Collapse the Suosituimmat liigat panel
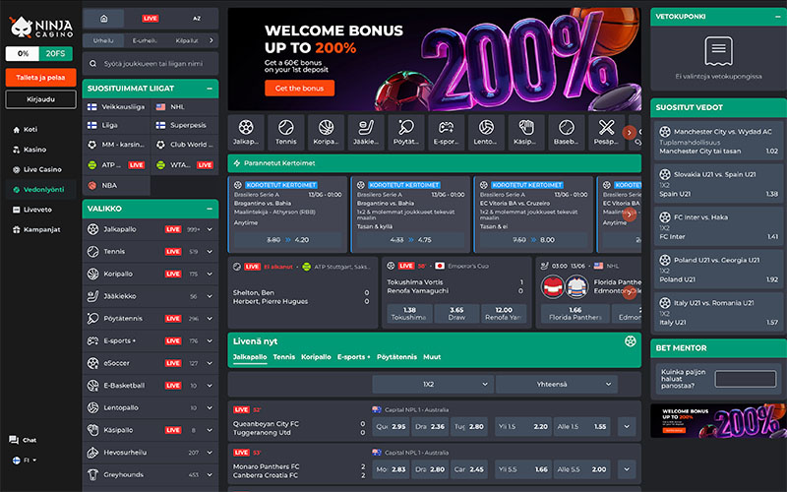The image size is (787, 492). coord(210,89)
